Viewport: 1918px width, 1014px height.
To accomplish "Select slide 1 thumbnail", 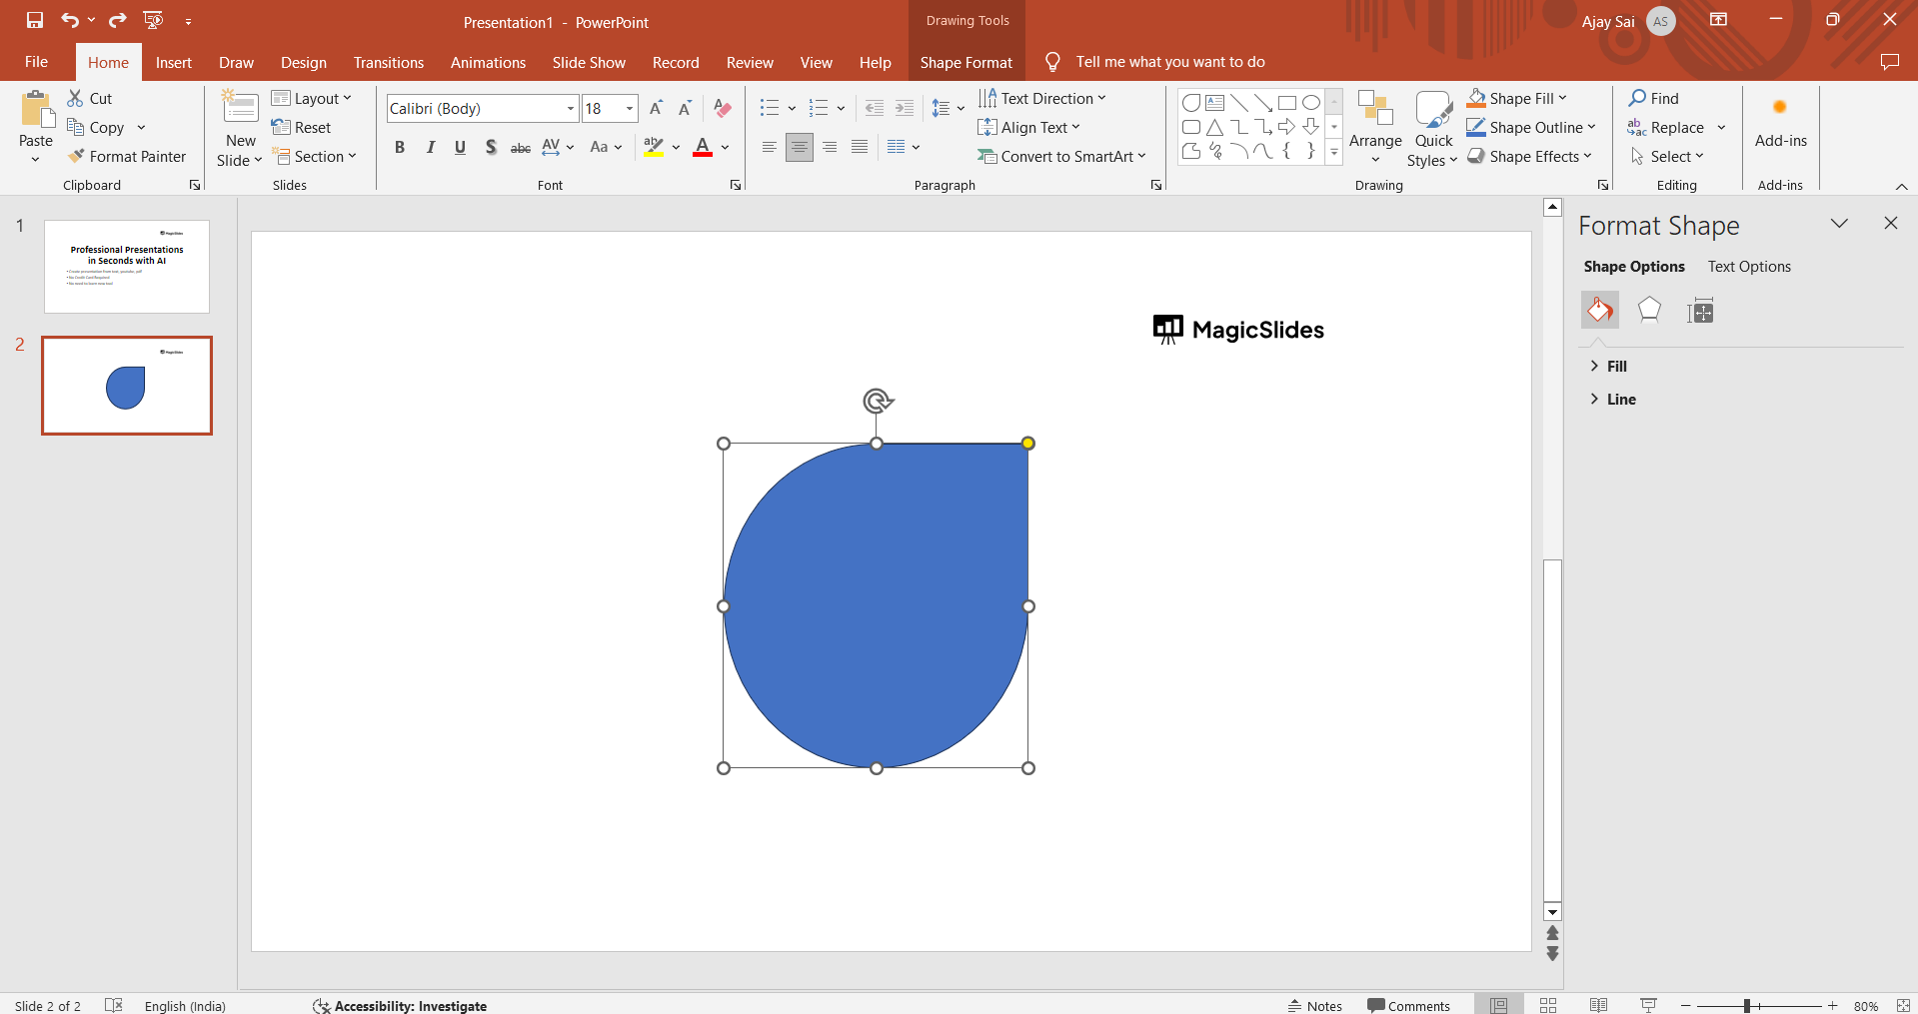I will point(127,267).
